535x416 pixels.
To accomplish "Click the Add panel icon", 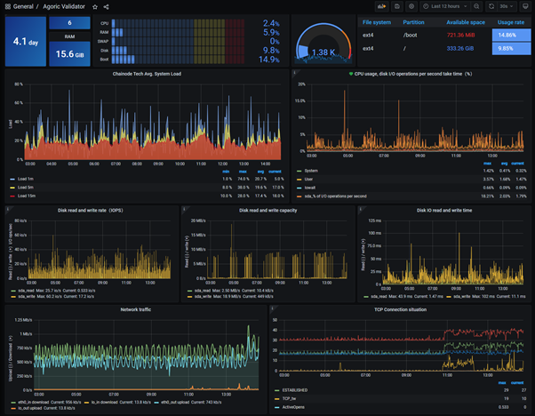I will pos(381,6).
